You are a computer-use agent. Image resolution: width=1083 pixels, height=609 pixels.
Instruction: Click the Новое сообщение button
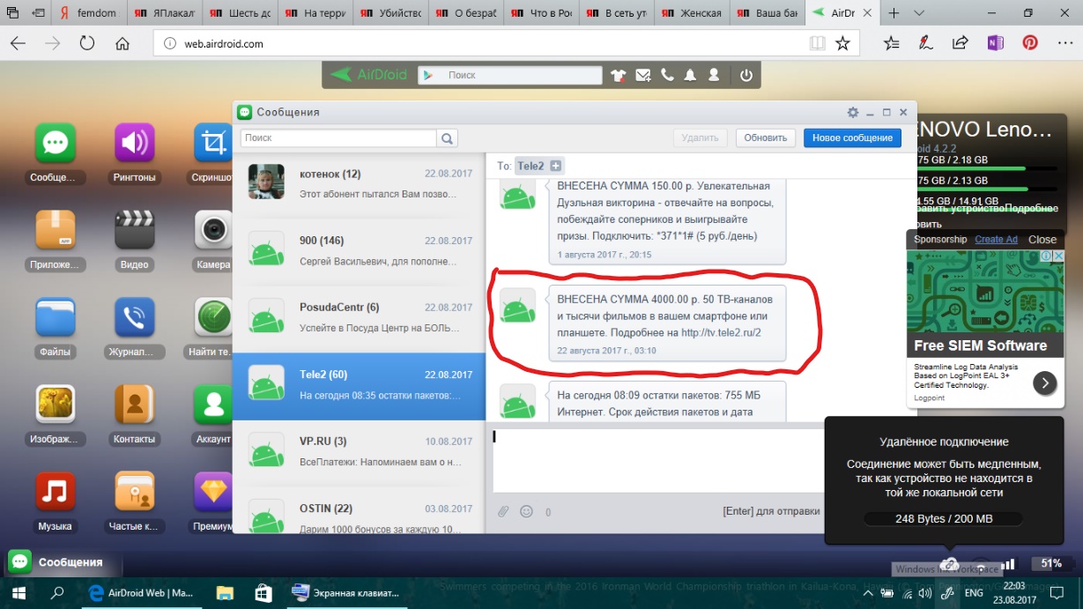coord(852,137)
